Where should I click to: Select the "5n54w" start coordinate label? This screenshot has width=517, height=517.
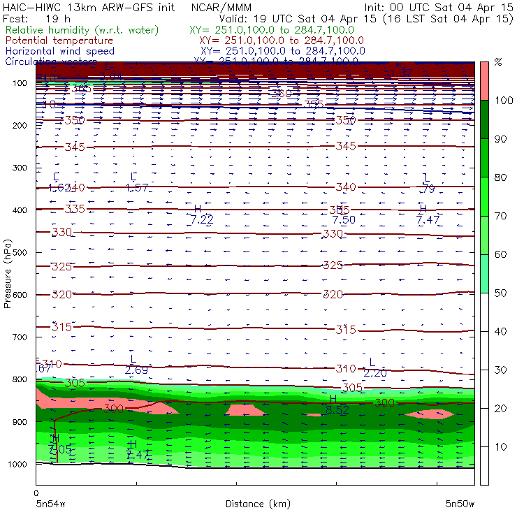click(x=50, y=504)
